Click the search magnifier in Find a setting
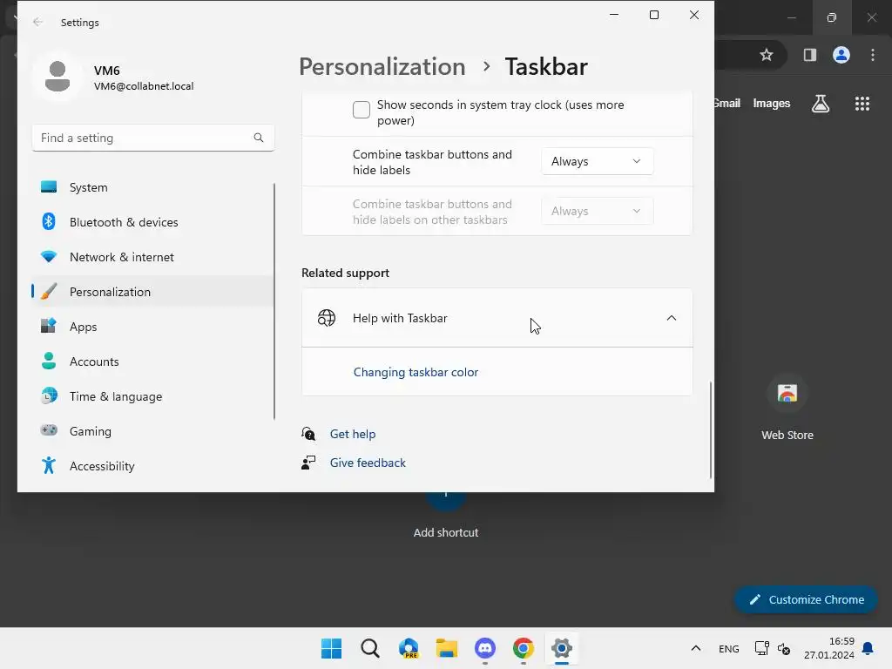892x669 pixels. pyautogui.click(x=258, y=138)
